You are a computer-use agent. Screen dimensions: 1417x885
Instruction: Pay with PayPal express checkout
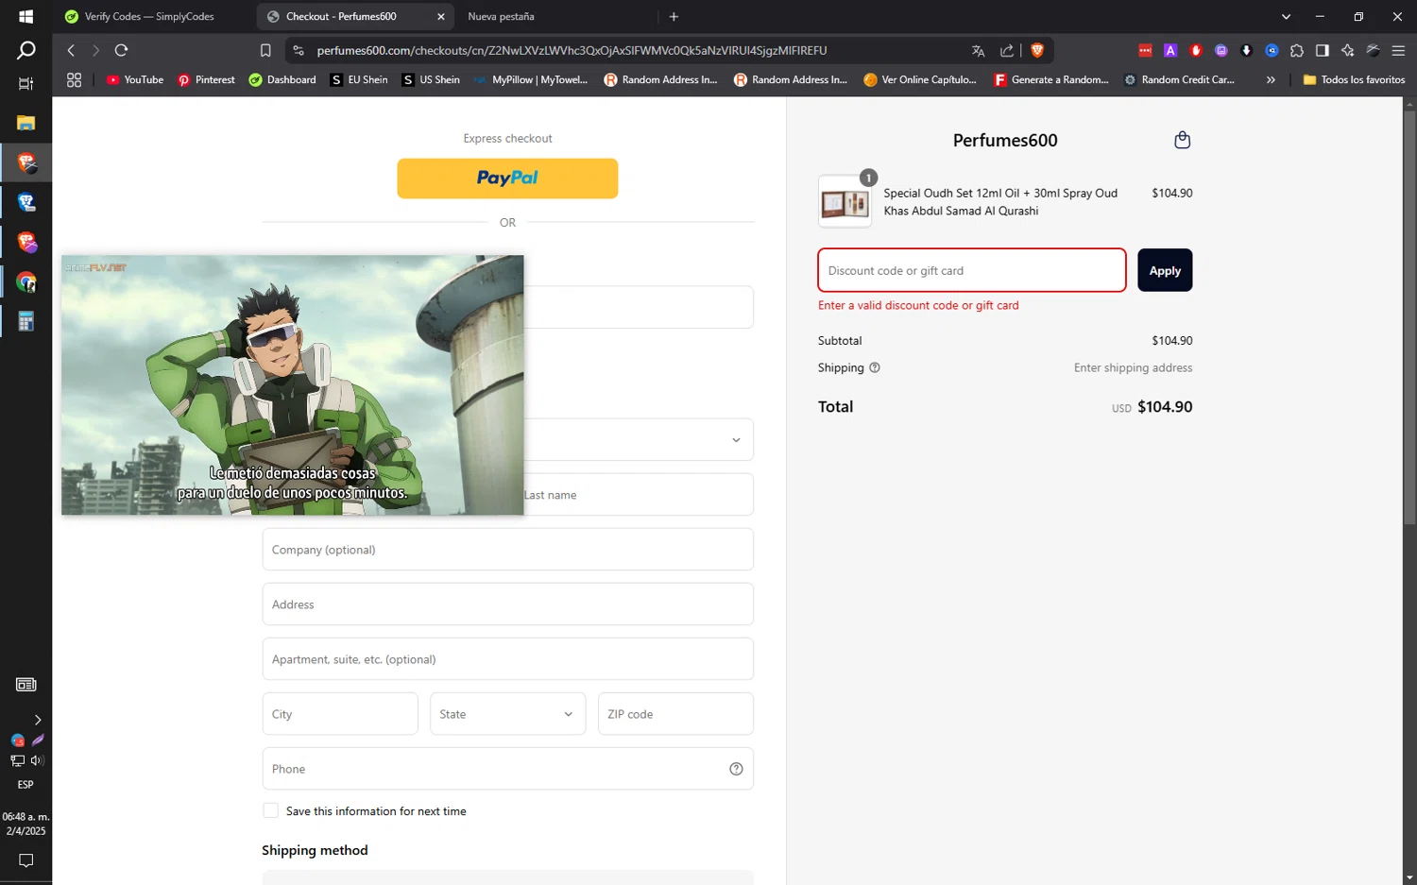507,179
